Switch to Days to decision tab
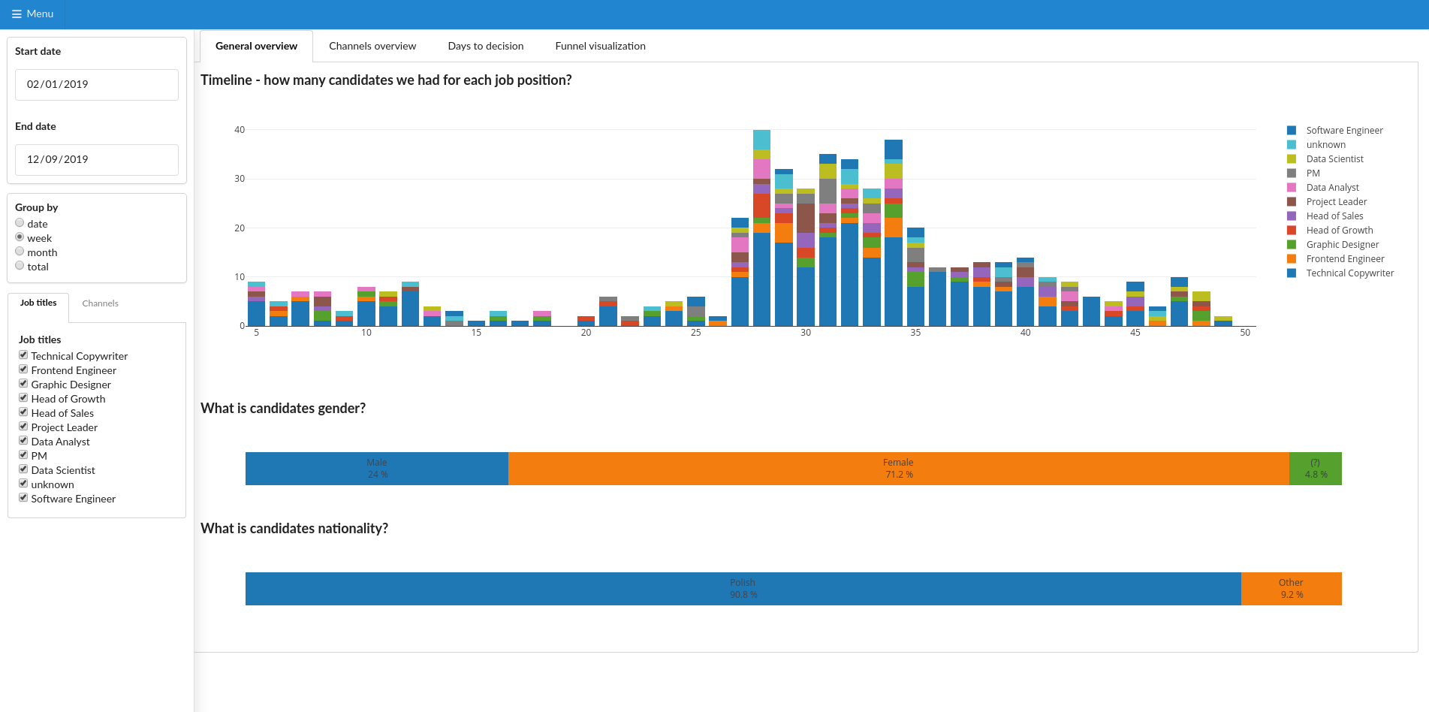 pyautogui.click(x=486, y=47)
